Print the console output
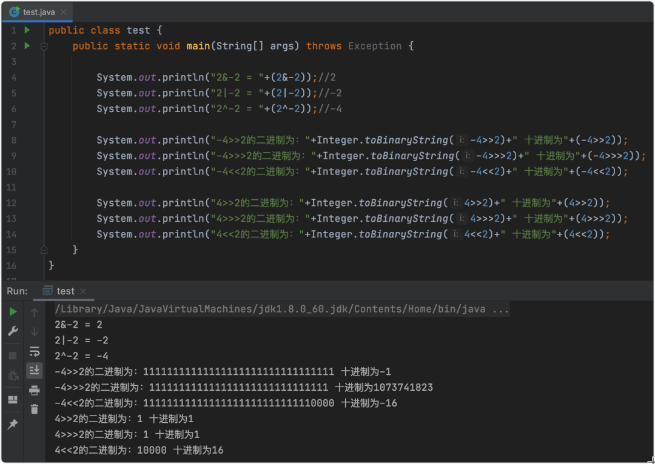Viewport: 655px width, 464px height. pos(35,390)
